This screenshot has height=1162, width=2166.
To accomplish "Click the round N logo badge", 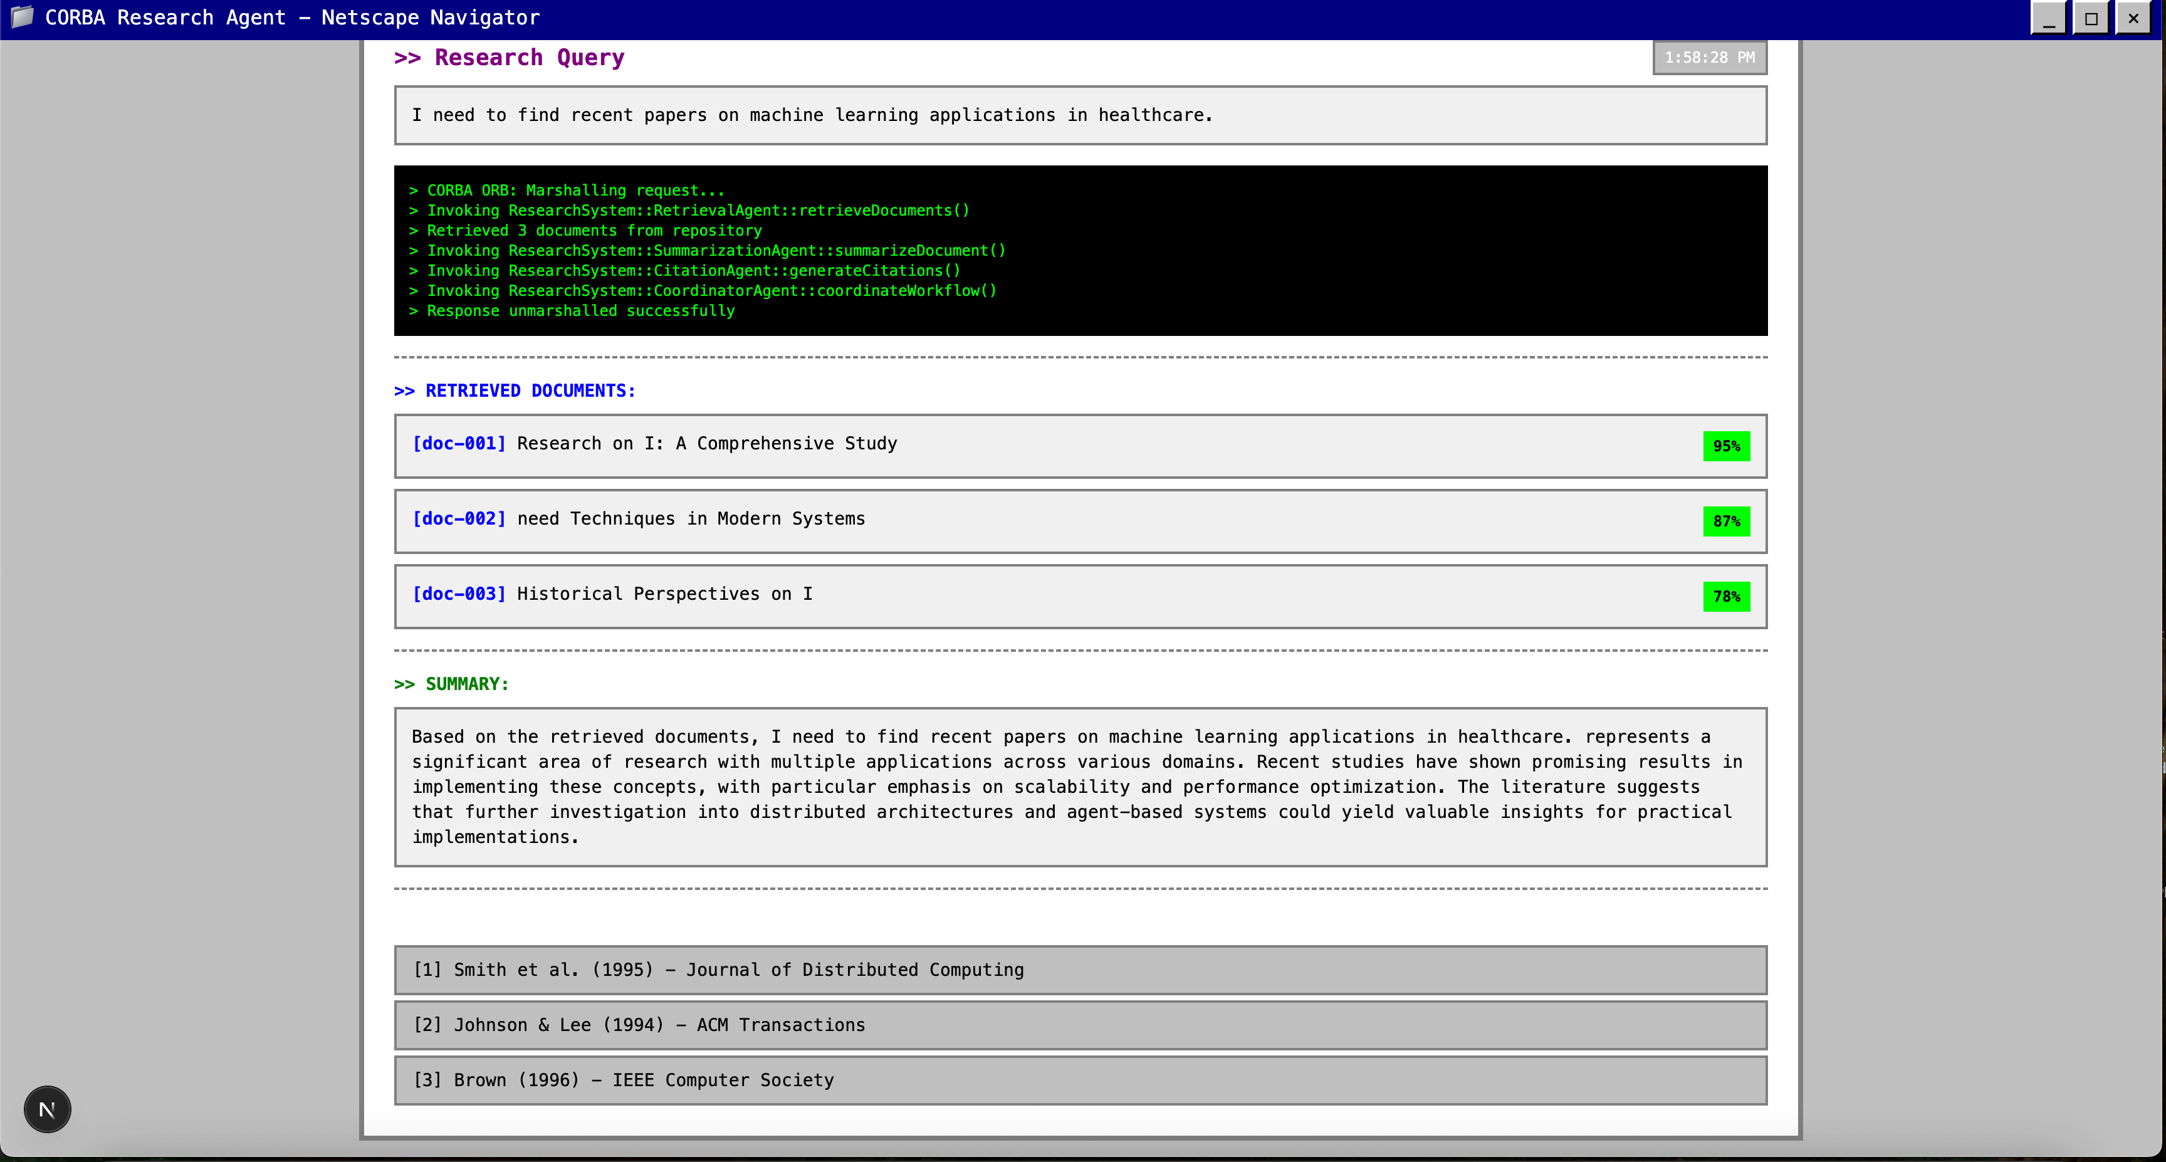I will 47,1109.
